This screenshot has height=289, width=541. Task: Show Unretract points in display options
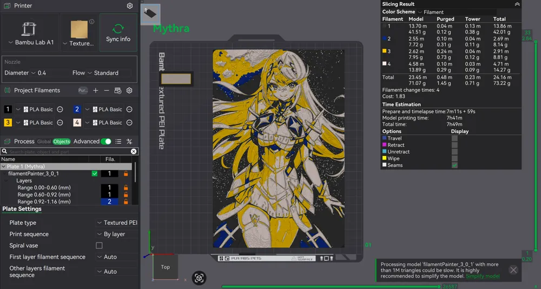point(454,152)
